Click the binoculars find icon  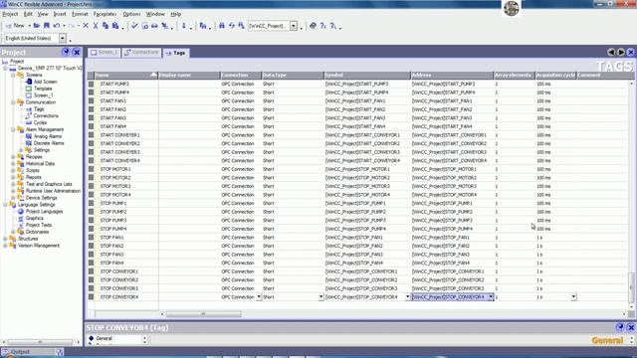coord(221,26)
